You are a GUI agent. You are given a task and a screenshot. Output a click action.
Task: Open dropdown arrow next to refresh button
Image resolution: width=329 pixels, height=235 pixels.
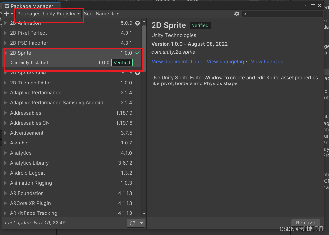tap(142, 223)
